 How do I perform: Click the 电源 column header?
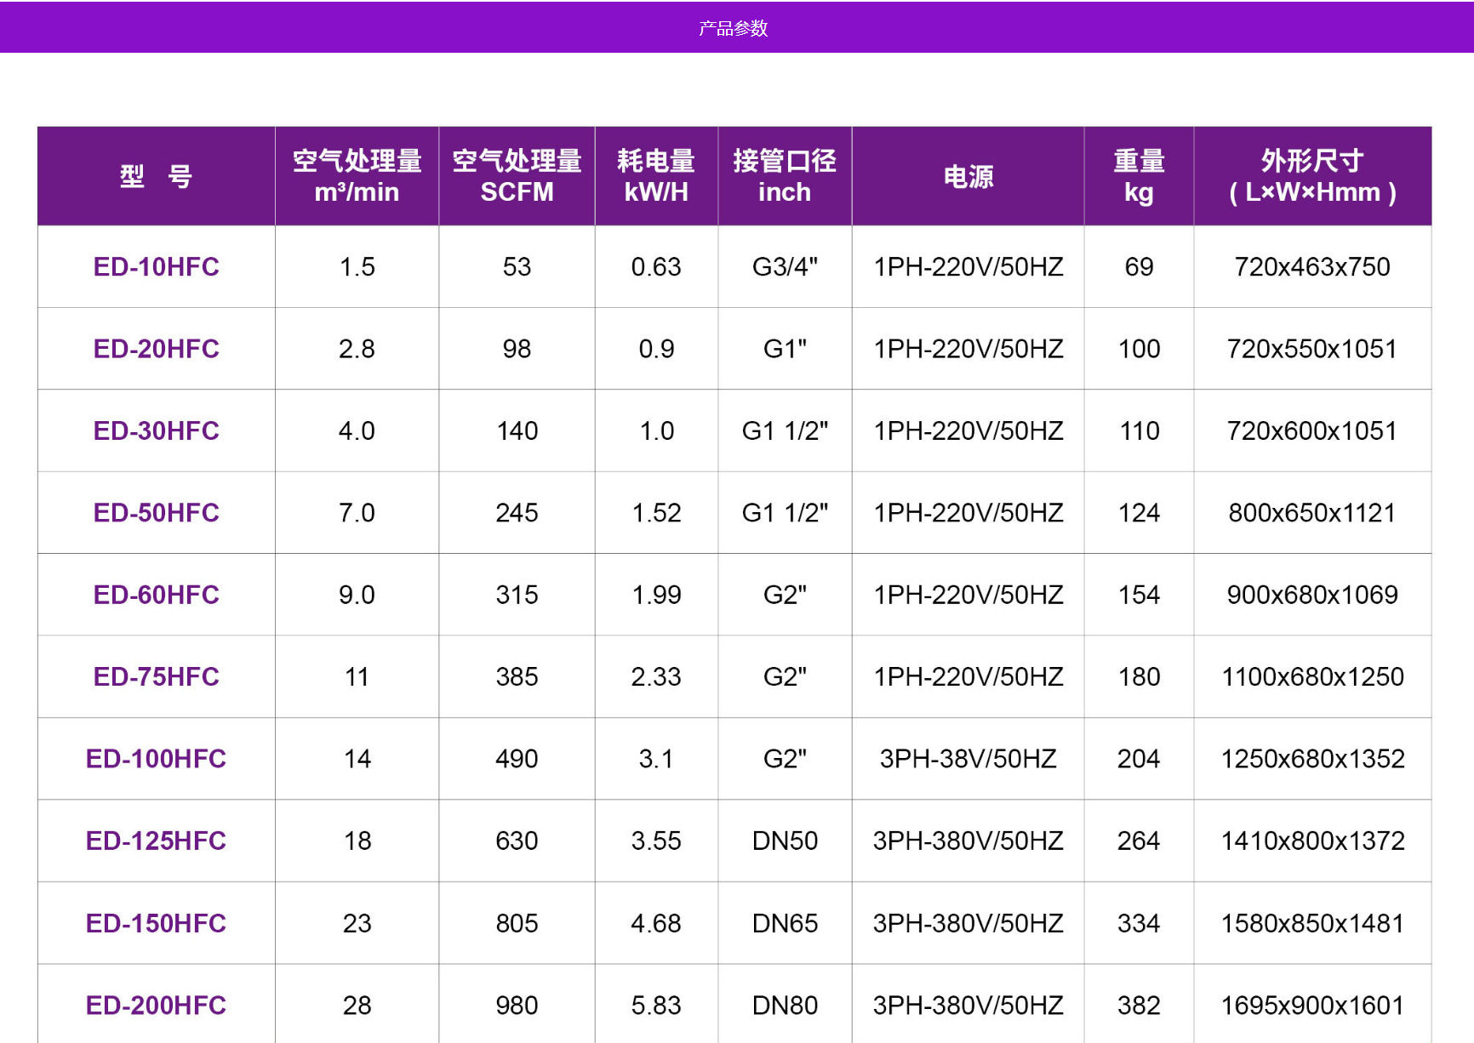tap(968, 176)
